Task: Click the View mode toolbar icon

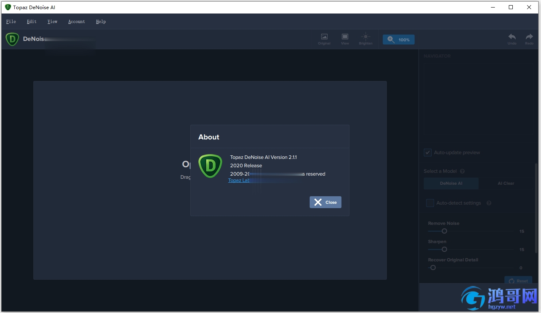Action: click(345, 39)
